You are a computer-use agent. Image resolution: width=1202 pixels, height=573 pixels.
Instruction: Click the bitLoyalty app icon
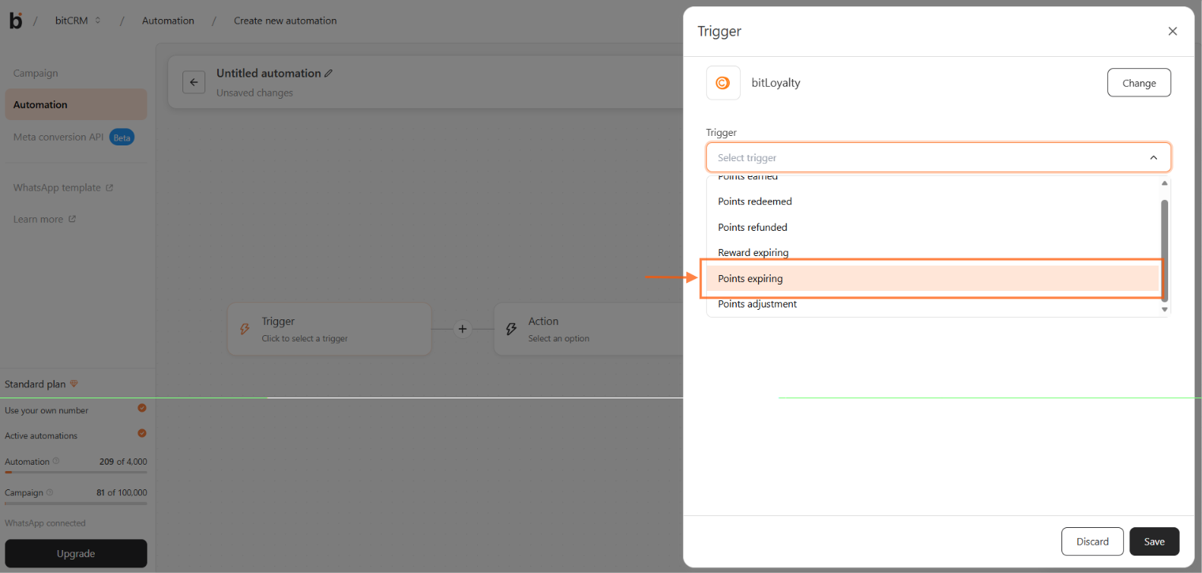pyautogui.click(x=723, y=82)
